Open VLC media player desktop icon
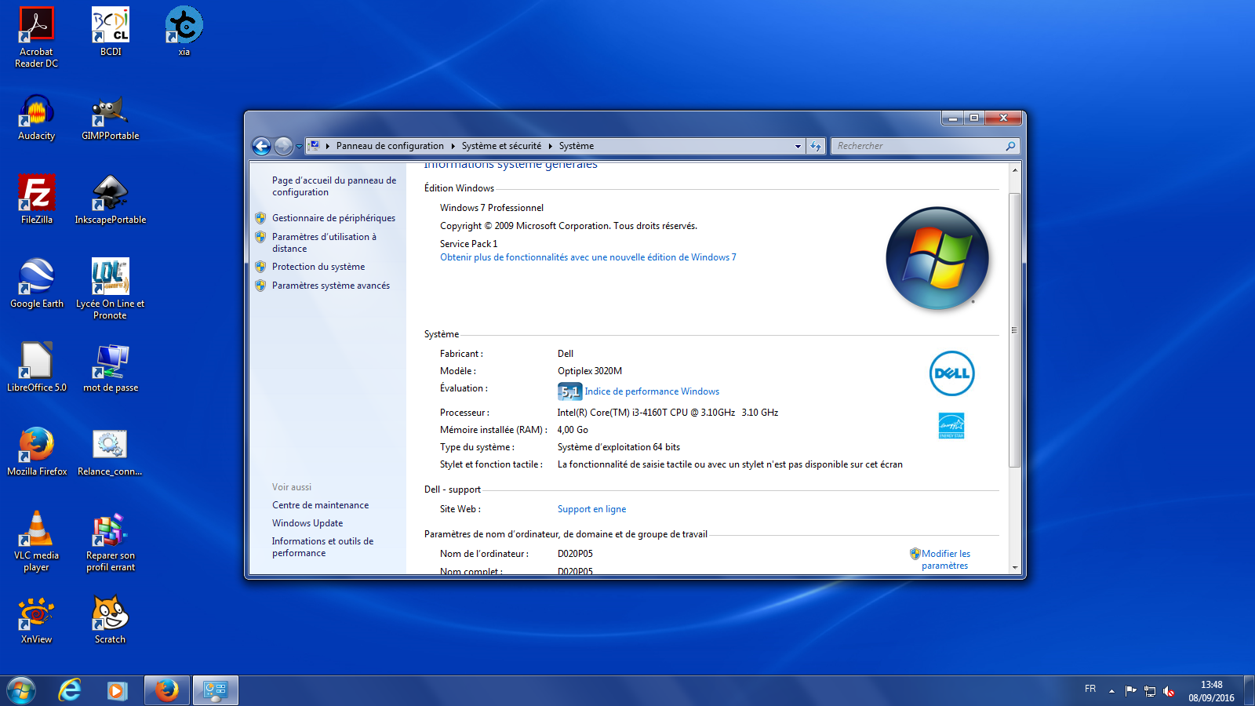 point(36,540)
